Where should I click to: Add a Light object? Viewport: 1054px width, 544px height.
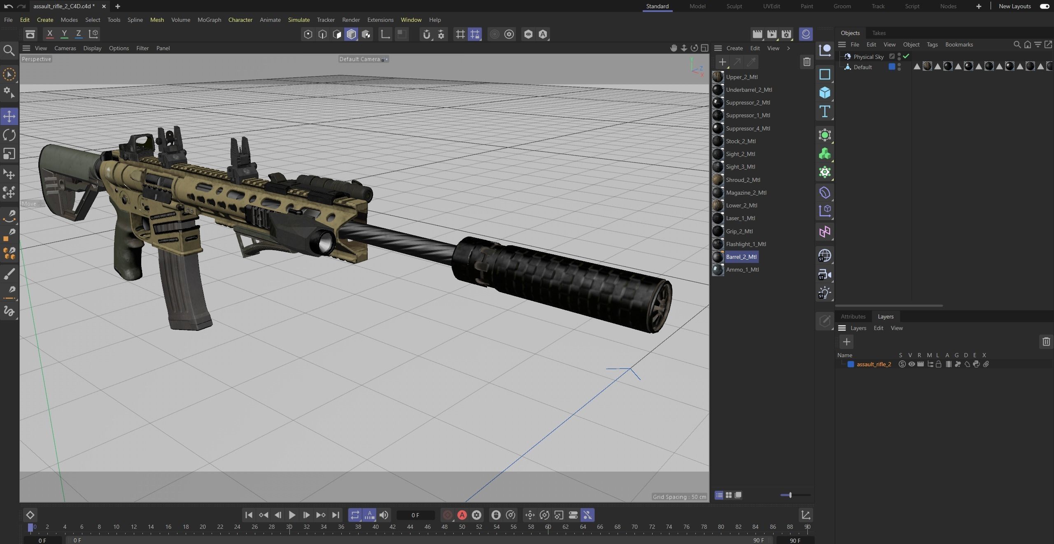[x=825, y=293]
